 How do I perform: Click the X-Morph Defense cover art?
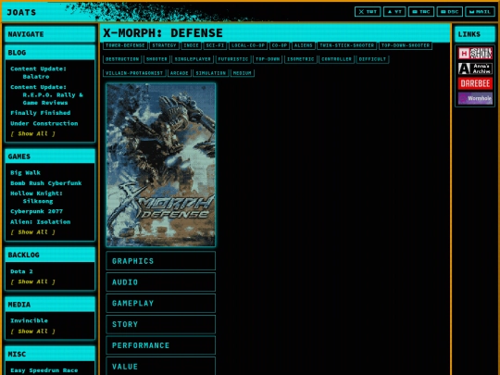(x=161, y=165)
